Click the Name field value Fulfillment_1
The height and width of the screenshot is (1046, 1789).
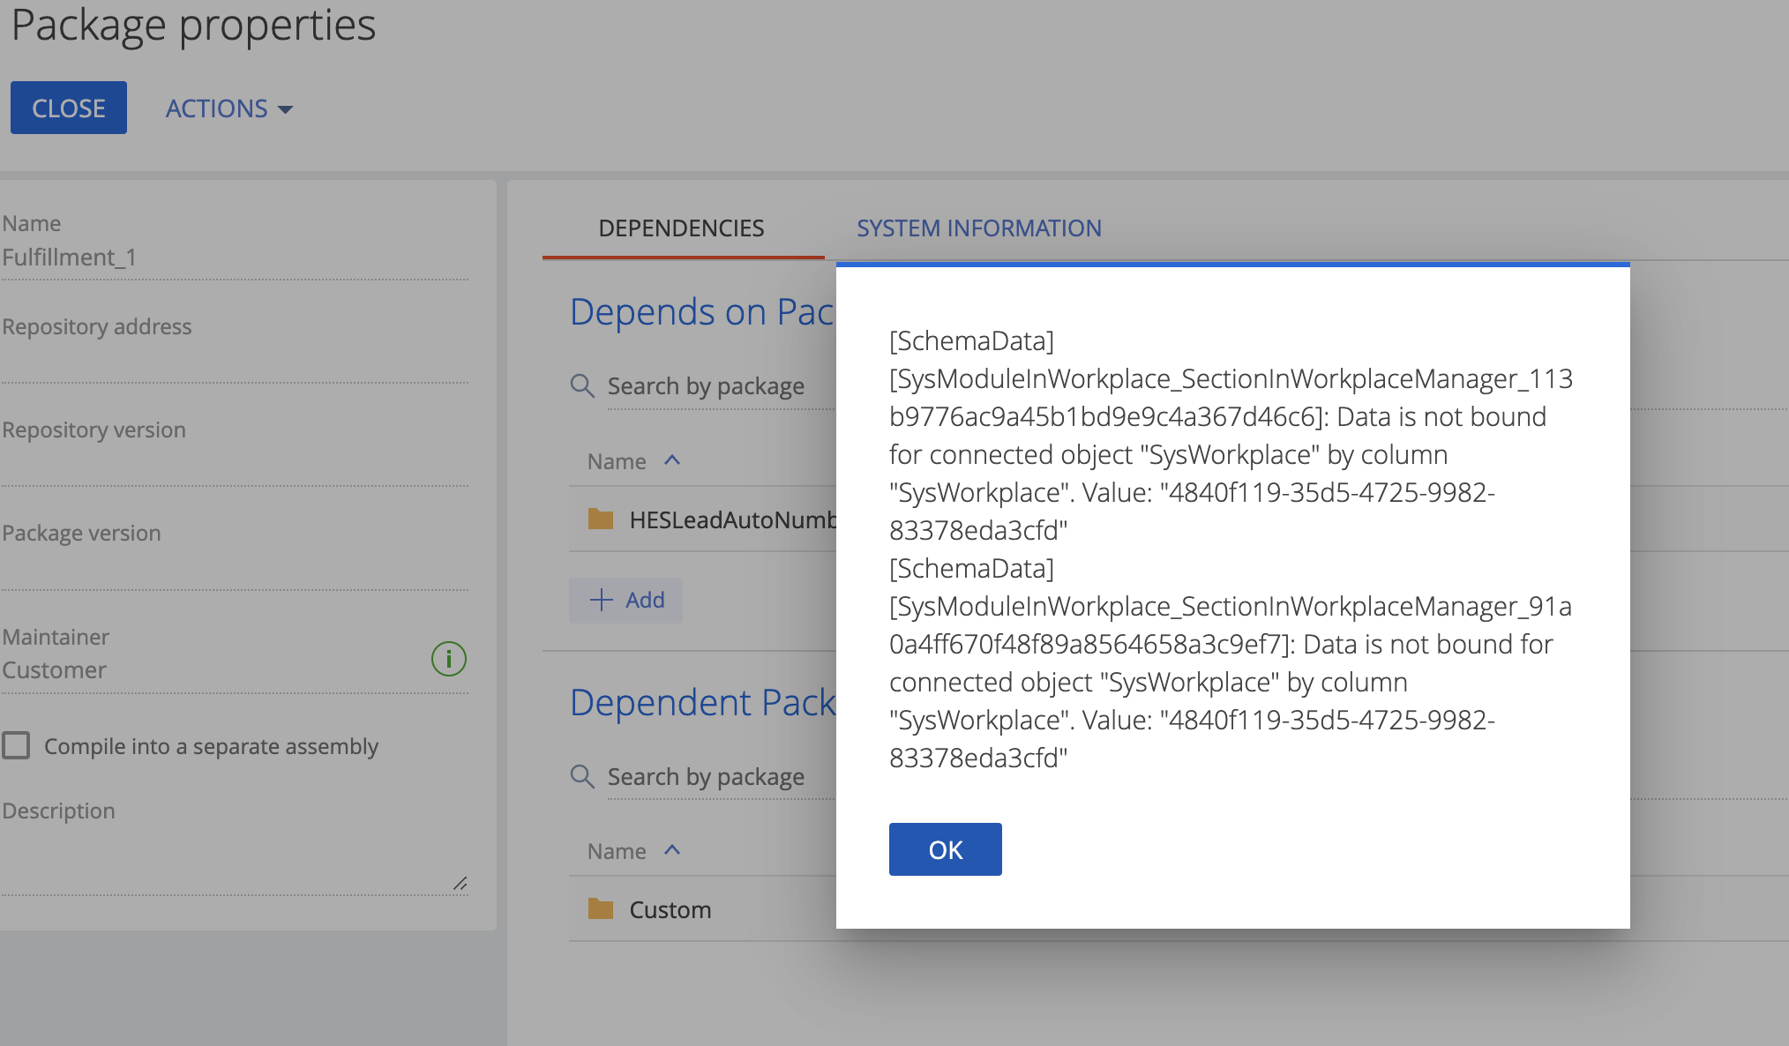[69, 258]
